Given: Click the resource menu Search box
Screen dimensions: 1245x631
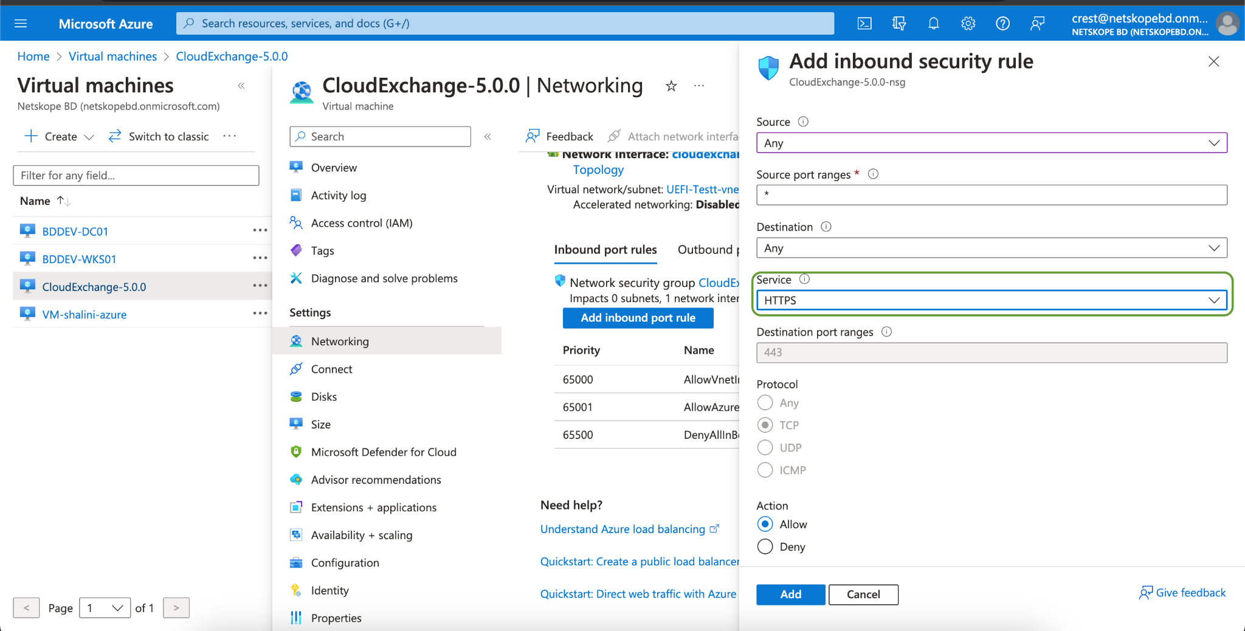Looking at the screenshot, I should click(x=380, y=137).
